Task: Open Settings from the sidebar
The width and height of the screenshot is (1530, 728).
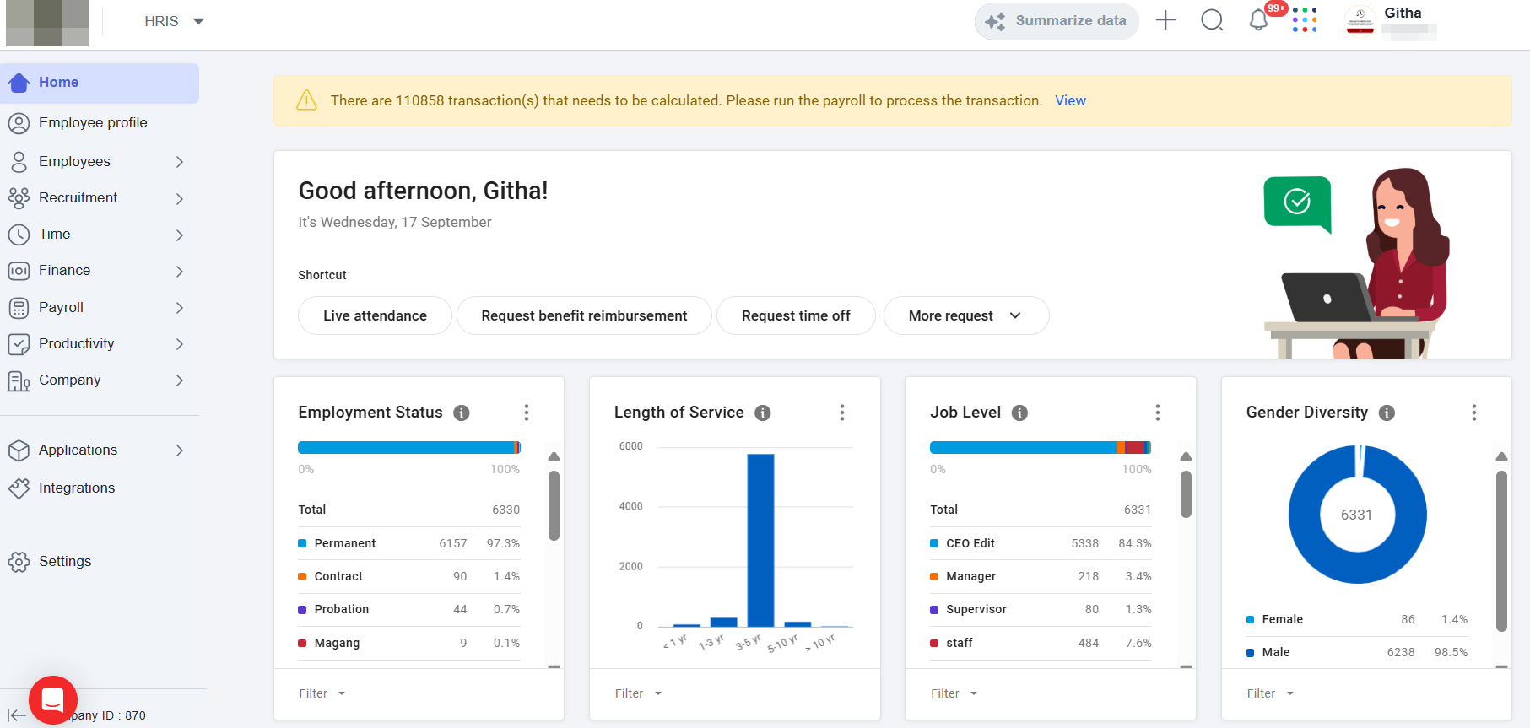Action: coord(65,561)
